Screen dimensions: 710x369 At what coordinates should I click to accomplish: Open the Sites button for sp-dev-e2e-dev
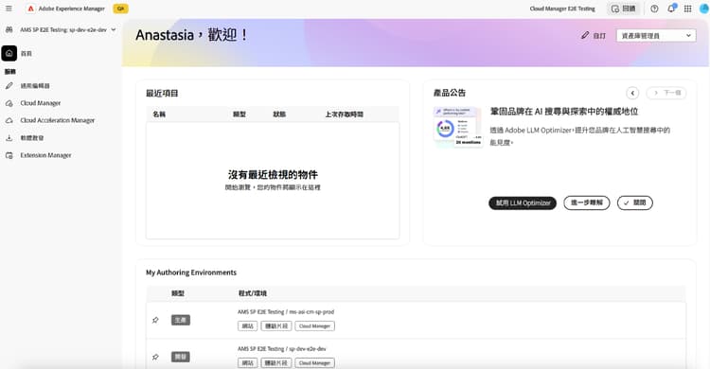coord(248,362)
